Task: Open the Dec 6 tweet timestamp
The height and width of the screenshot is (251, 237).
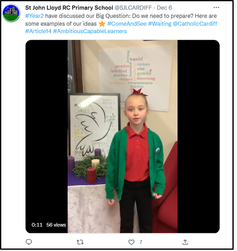Action: point(164,8)
